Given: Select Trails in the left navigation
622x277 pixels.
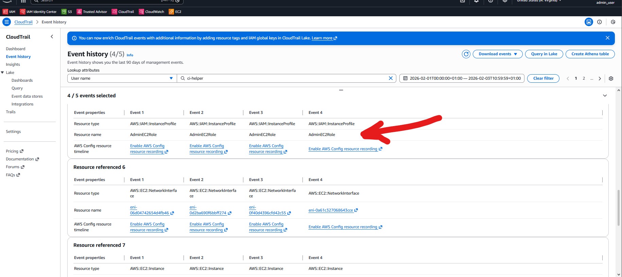Looking at the screenshot, I should [x=11, y=112].
